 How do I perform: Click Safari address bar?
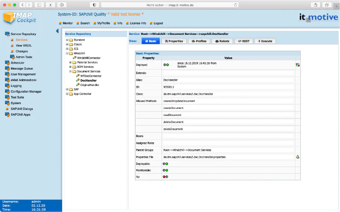click(x=170, y=5)
